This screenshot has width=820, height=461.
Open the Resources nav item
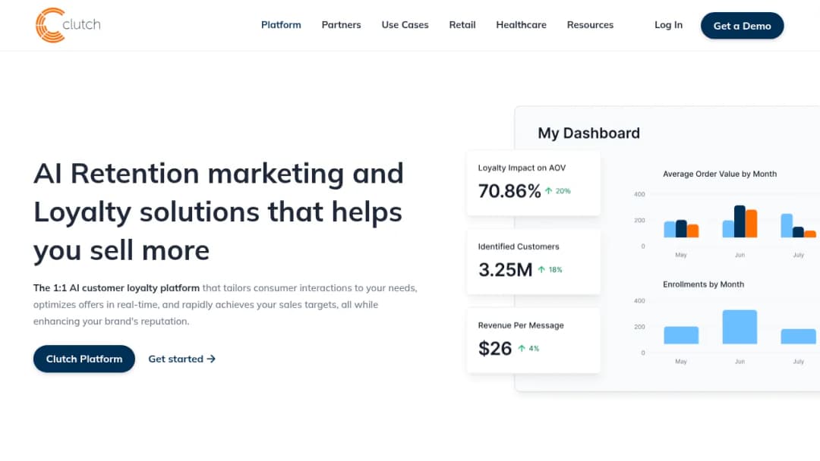point(590,24)
